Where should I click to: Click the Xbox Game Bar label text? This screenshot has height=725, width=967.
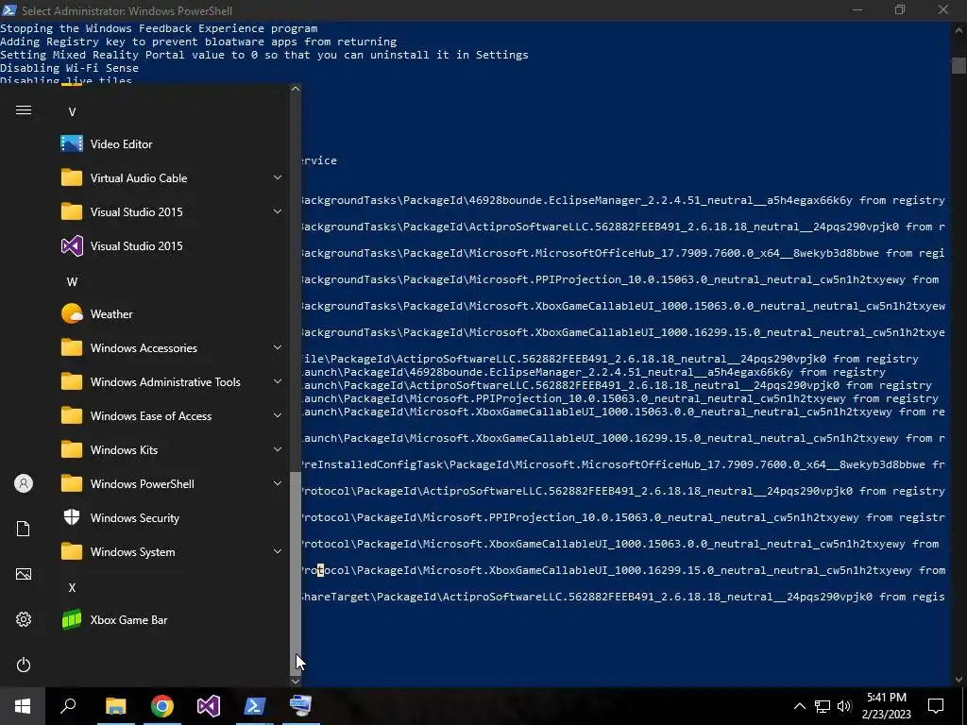coord(128,619)
